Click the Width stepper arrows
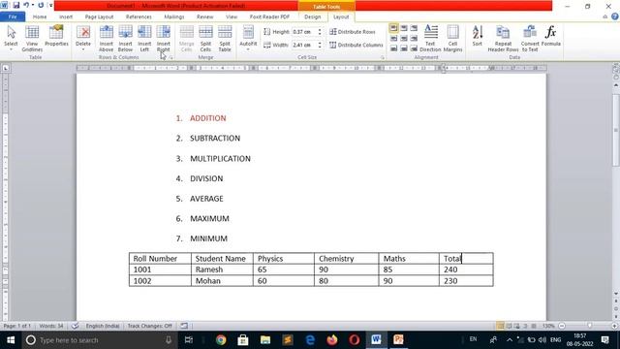This screenshot has height=349, width=620. tap(320, 46)
